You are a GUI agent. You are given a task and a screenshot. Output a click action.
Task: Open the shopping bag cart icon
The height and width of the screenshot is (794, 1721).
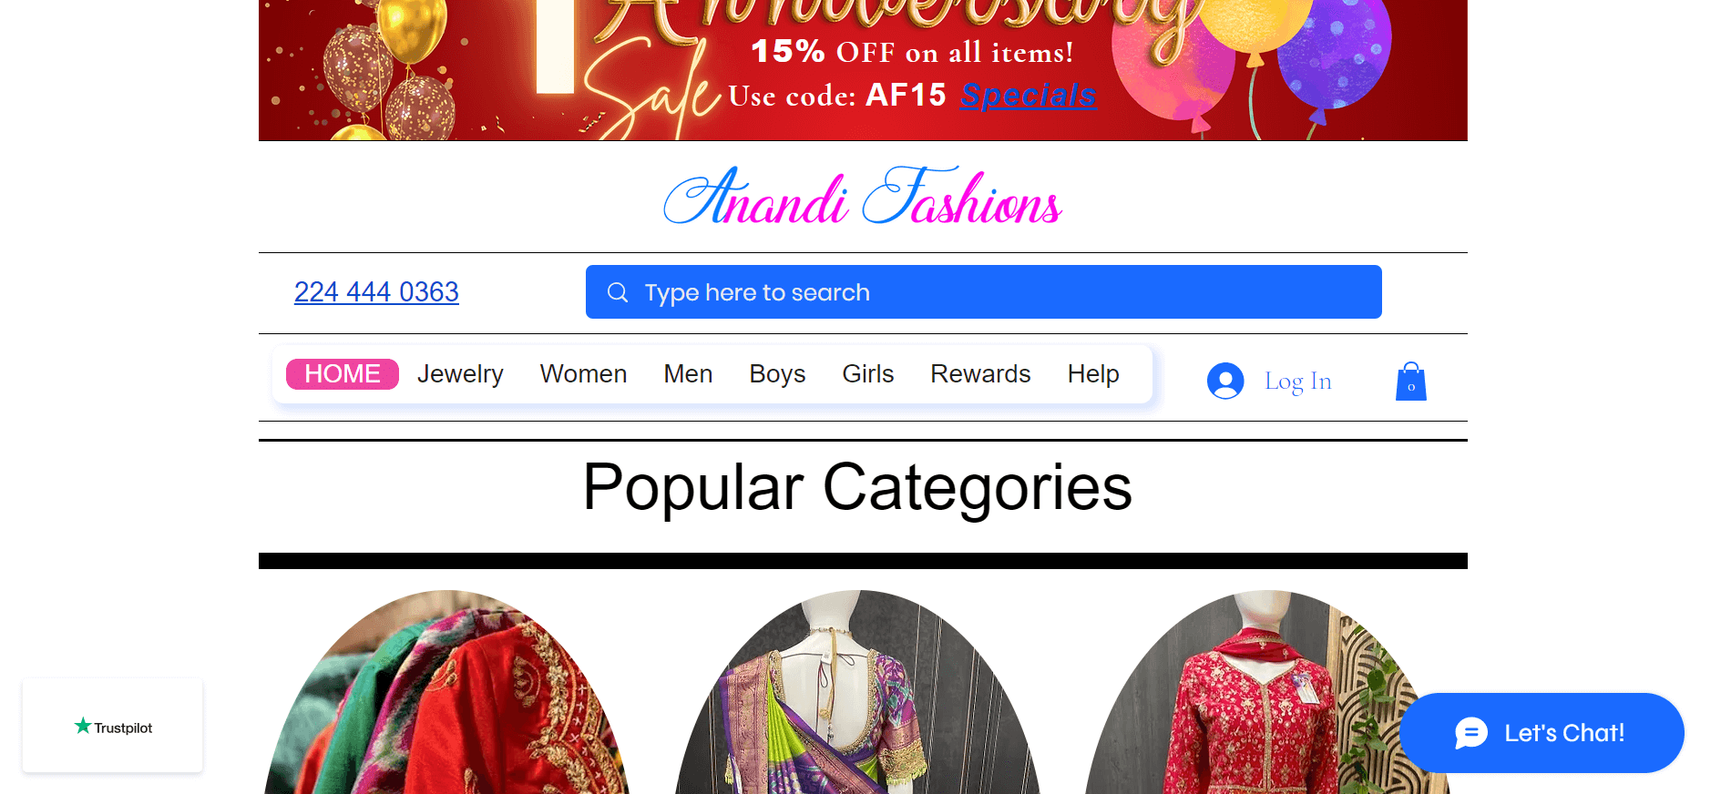1411,381
